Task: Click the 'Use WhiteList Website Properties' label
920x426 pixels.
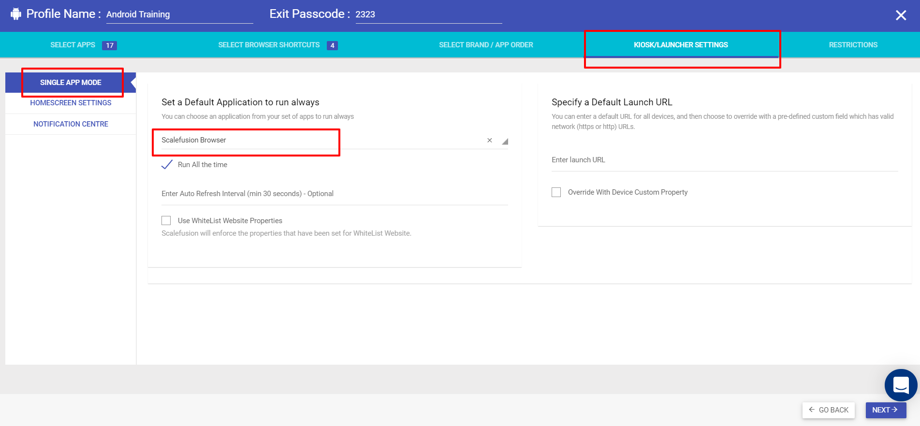Action: click(230, 221)
